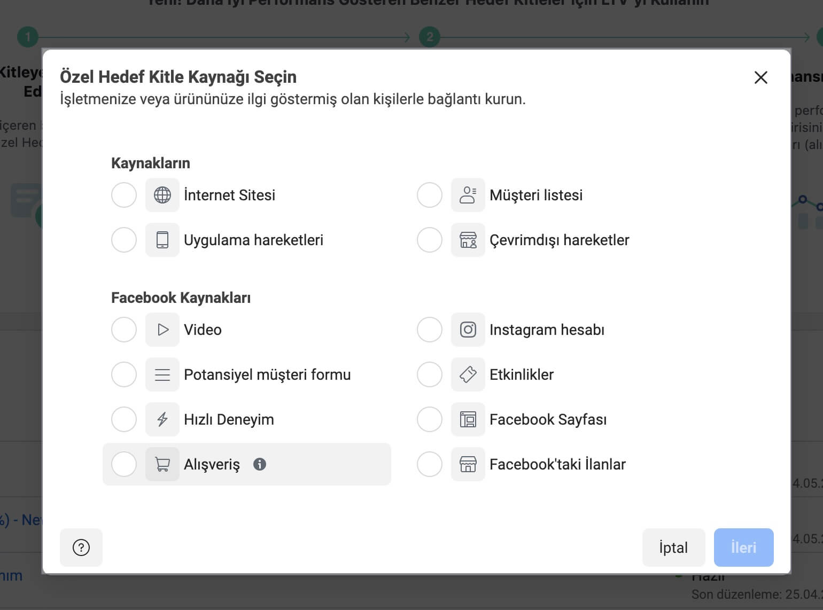Click the play icon for Video

[162, 330]
